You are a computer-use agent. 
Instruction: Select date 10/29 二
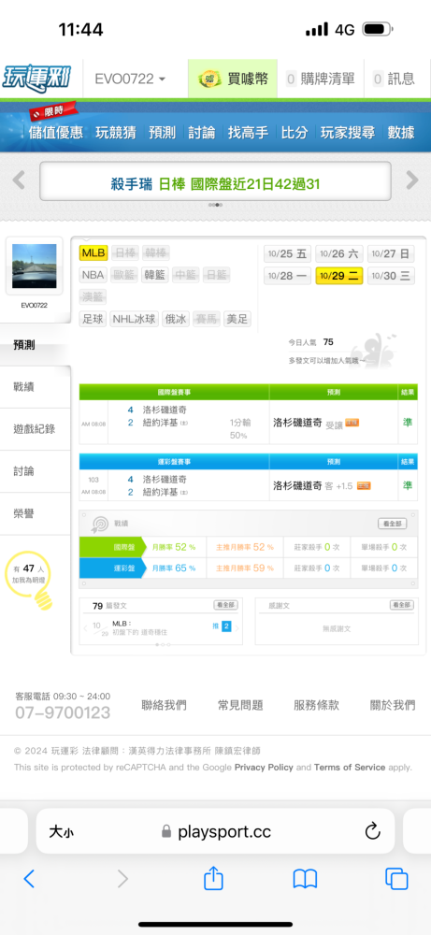338,276
